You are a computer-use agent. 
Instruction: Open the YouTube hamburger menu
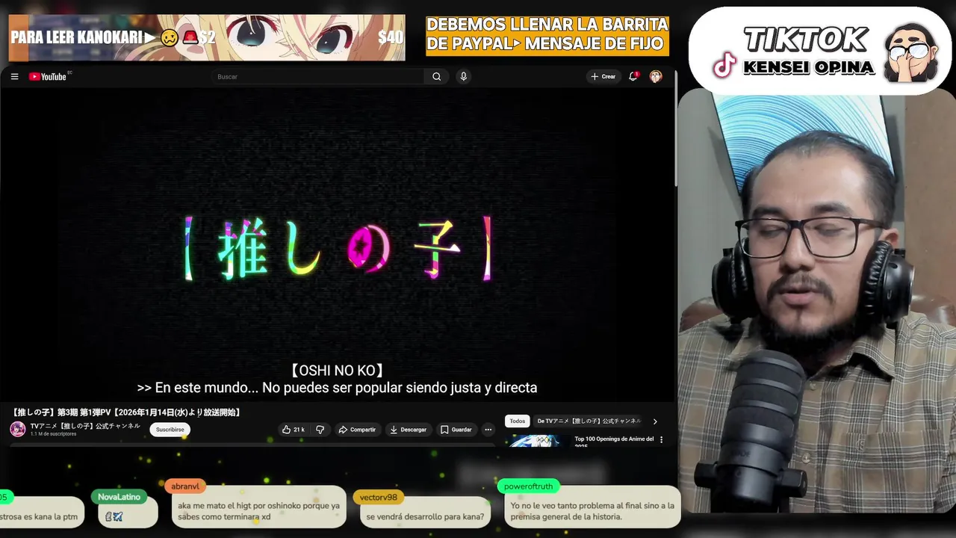(x=14, y=76)
